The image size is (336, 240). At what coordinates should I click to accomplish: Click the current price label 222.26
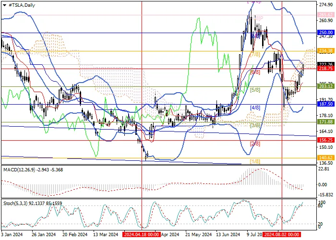point(326,64)
